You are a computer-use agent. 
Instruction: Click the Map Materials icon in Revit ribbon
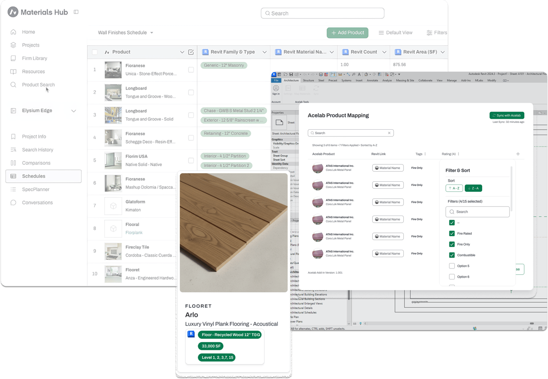click(x=302, y=88)
